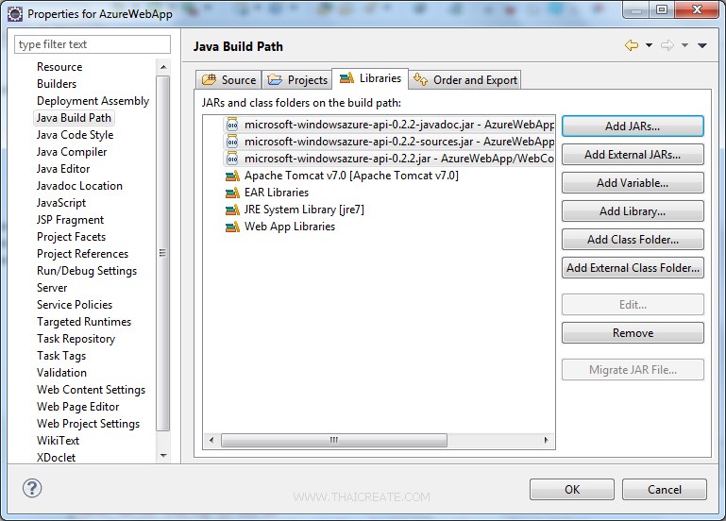Click the Apache Tomcat v7.0 library icon

[x=232, y=176]
